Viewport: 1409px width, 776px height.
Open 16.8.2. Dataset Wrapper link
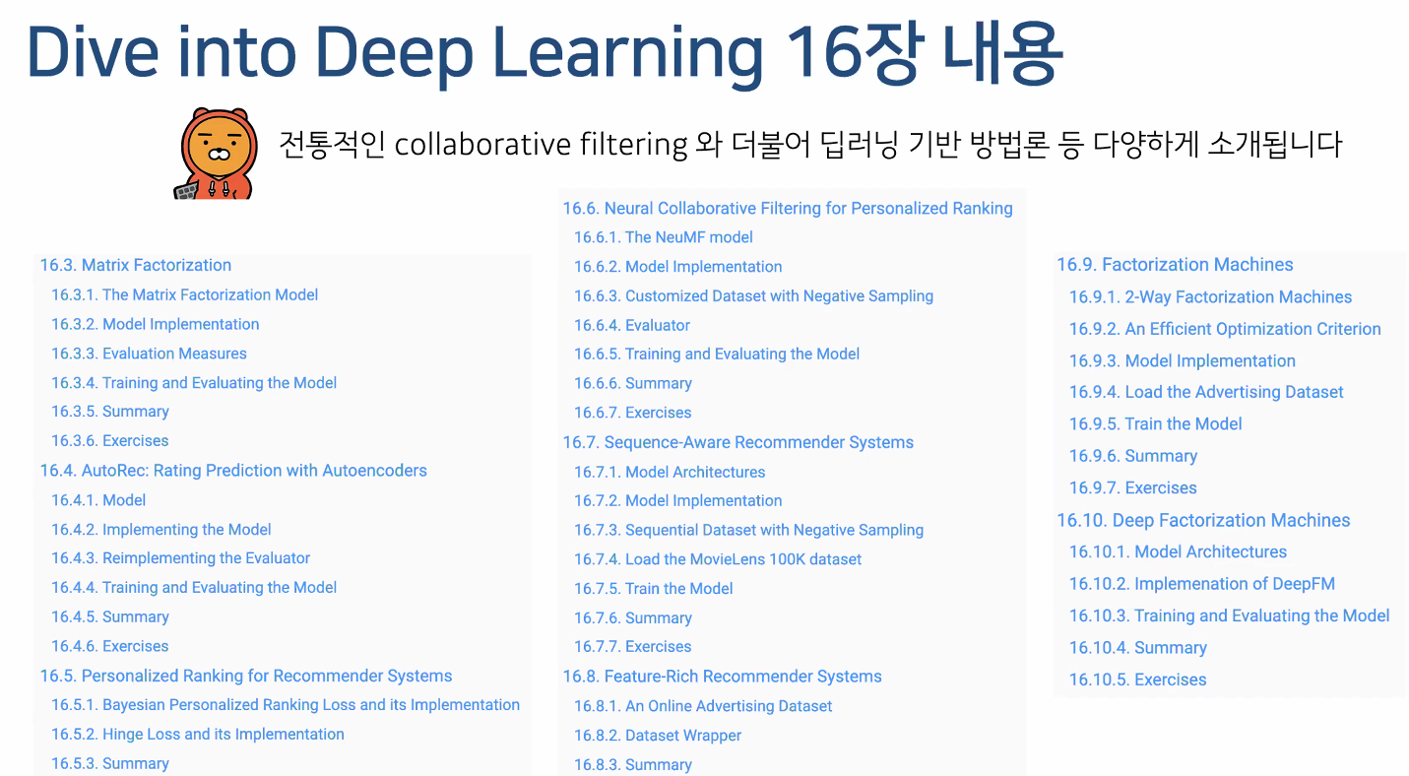coord(658,736)
